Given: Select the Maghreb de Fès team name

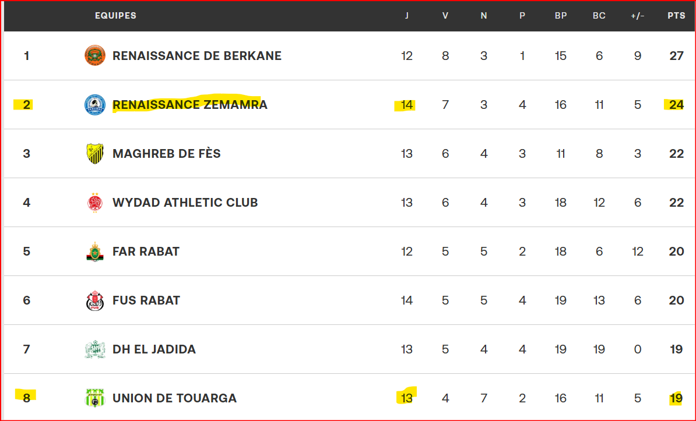Looking at the screenshot, I should pos(167,154).
